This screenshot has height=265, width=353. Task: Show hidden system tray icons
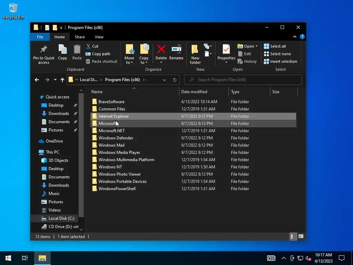point(284,258)
